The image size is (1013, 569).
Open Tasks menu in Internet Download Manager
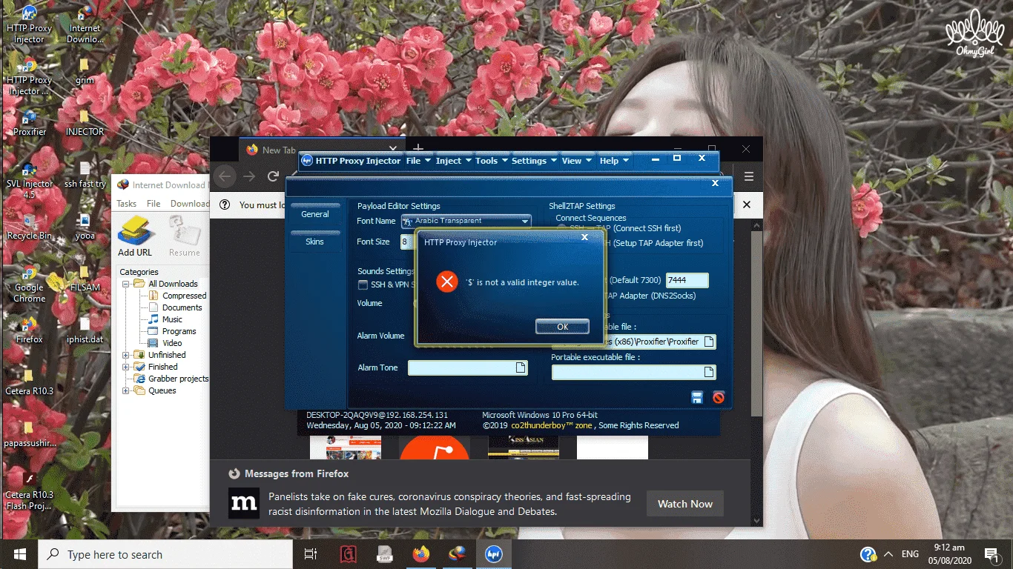click(x=127, y=204)
